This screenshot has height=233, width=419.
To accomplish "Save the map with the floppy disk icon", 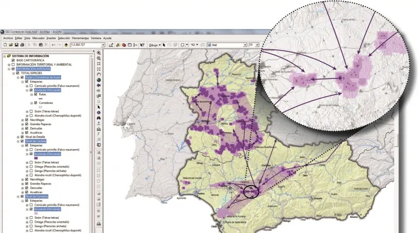I will (16, 45).
